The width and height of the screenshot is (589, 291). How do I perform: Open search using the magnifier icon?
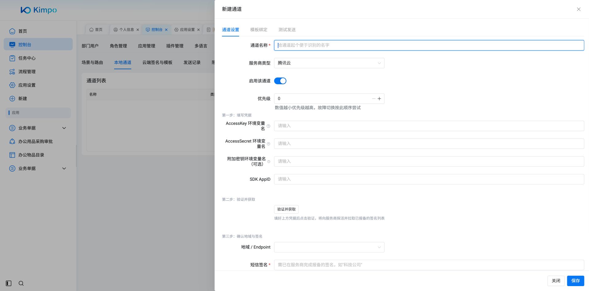pyautogui.click(x=21, y=283)
